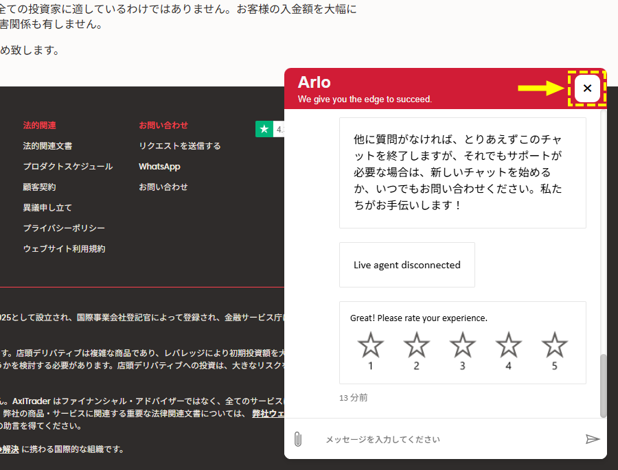Open the 法的関連文書 link

[x=47, y=146]
